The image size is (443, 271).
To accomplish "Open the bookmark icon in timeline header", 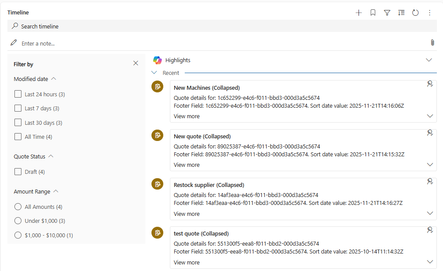I will click(373, 13).
